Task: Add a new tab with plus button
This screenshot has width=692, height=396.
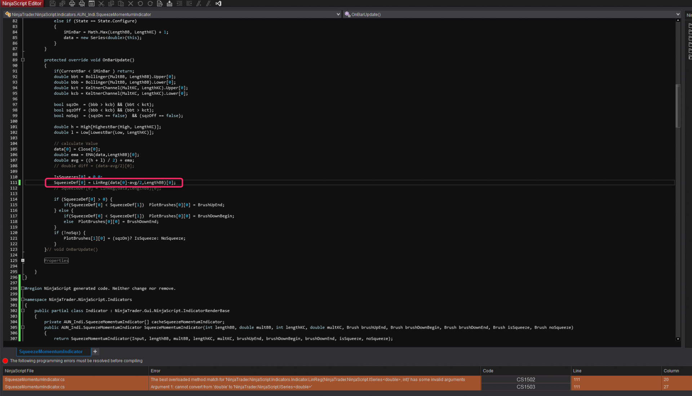Action: [x=95, y=352]
